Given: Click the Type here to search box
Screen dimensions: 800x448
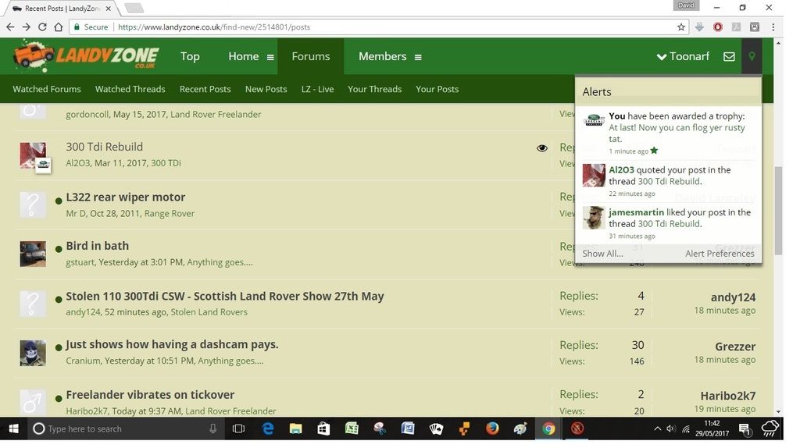Looking at the screenshot, I should pyautogui.click(x=125, y=428).
